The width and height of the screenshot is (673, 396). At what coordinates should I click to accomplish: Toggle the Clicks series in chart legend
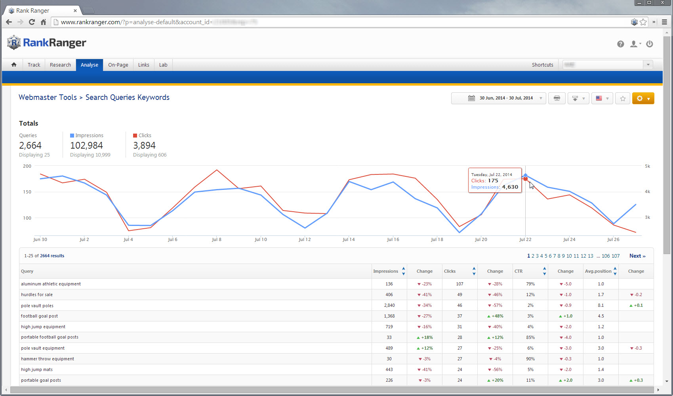142,136
